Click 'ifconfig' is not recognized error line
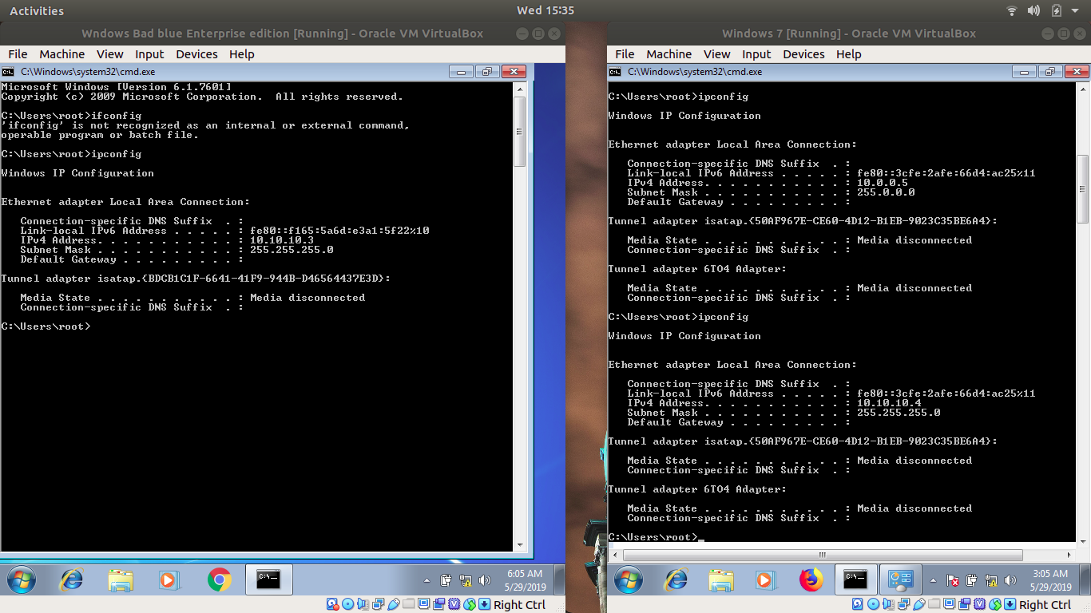Image resolution: width=1091 pixels, height=613 pixels. coord(205,125)
